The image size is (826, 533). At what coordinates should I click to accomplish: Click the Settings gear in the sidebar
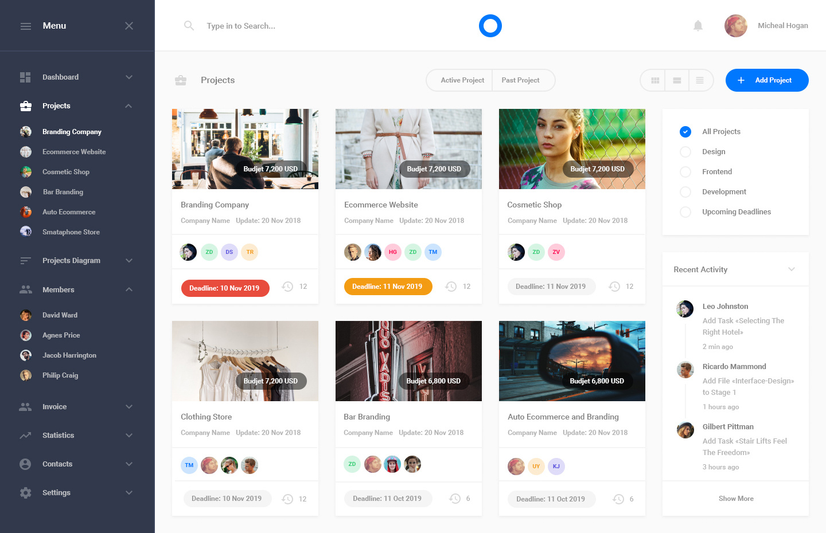pos(25,492)
